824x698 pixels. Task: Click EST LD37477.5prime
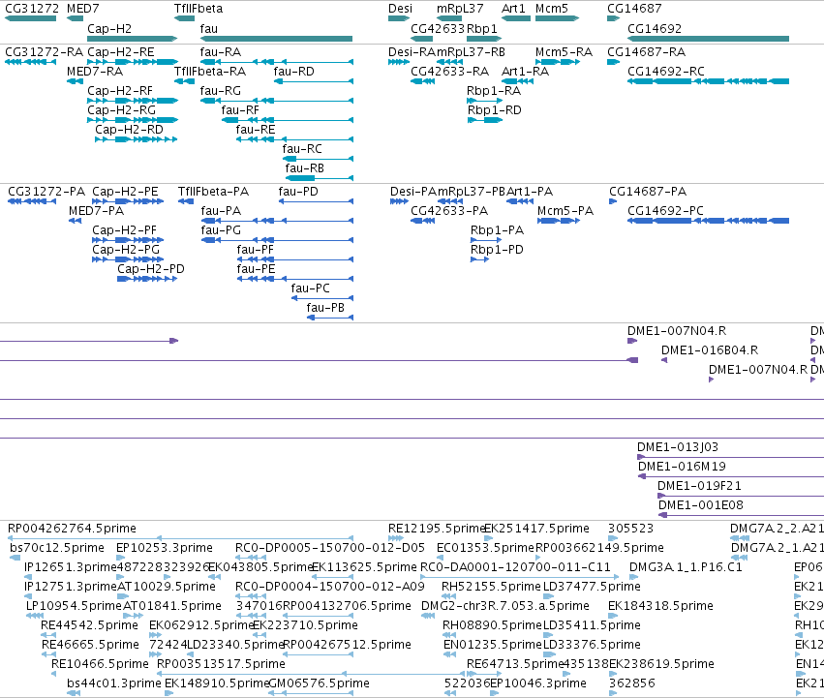[x=592, y=587]
